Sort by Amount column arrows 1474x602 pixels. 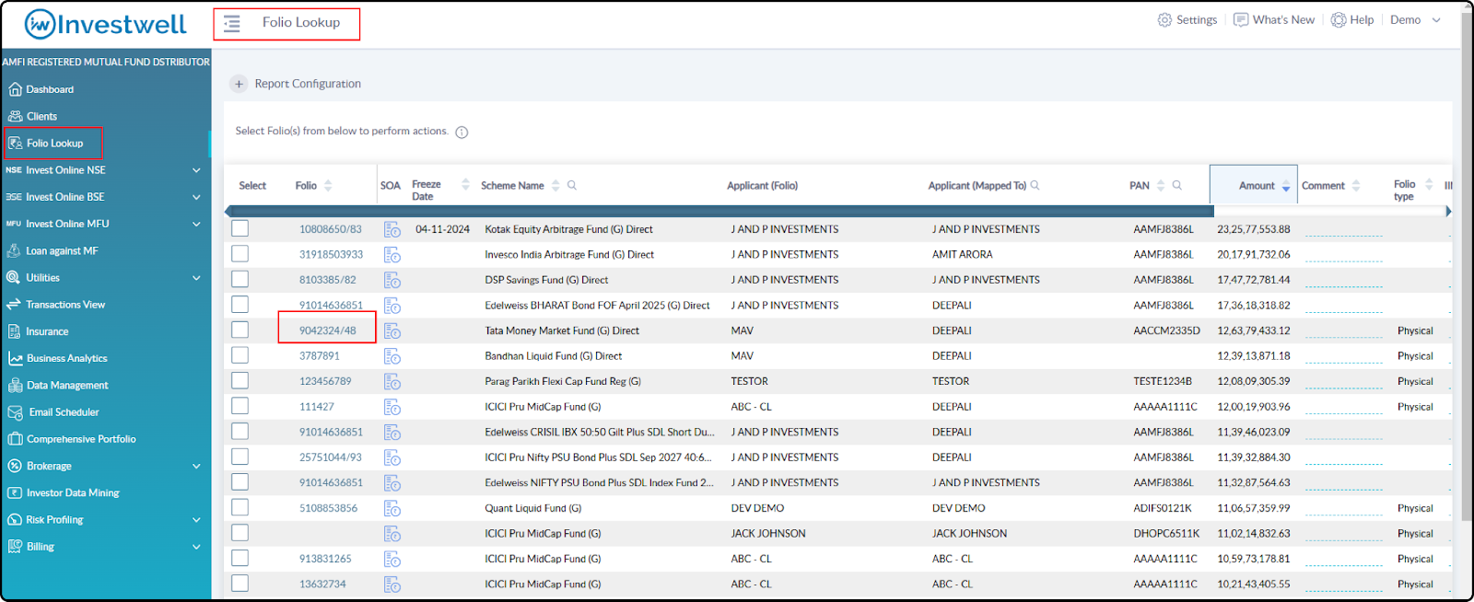point(1286,186)
